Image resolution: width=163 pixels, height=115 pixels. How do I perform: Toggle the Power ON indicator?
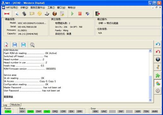[x=8, y=112]
